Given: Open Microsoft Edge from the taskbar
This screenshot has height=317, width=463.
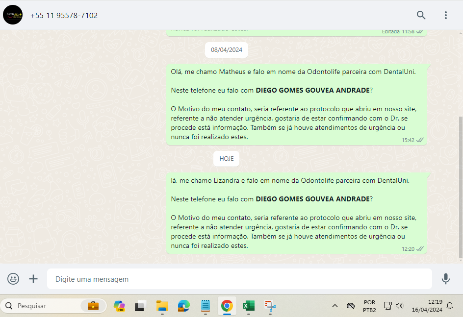Looking at the screenshot, I should pos(183,306).
